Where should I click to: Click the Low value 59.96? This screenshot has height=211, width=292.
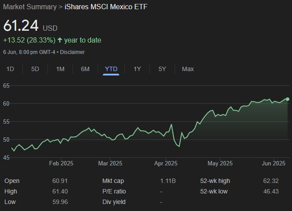click(x=60, y=202)
